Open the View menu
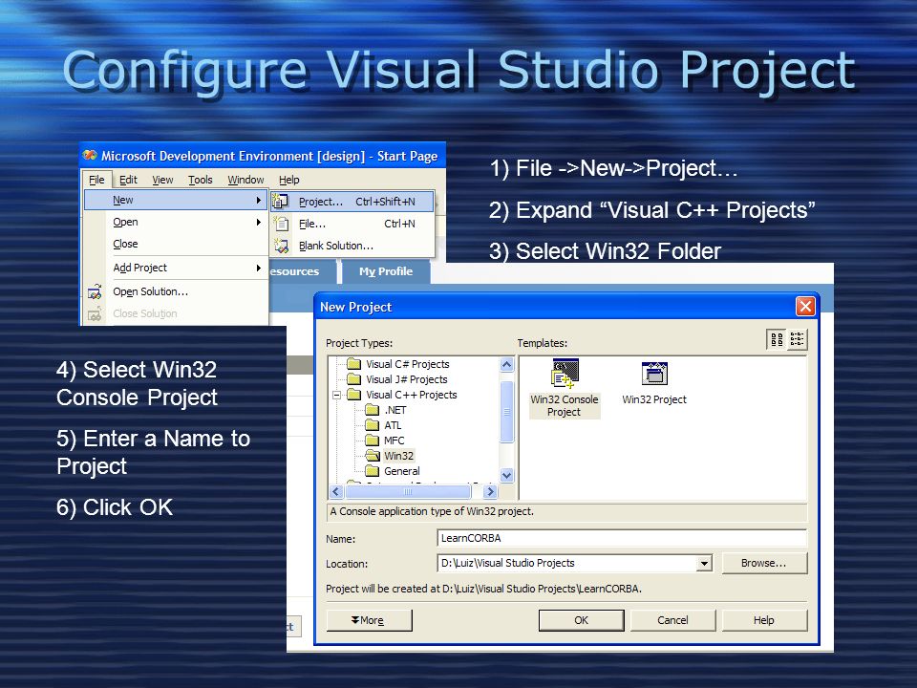 click(162, 180)
